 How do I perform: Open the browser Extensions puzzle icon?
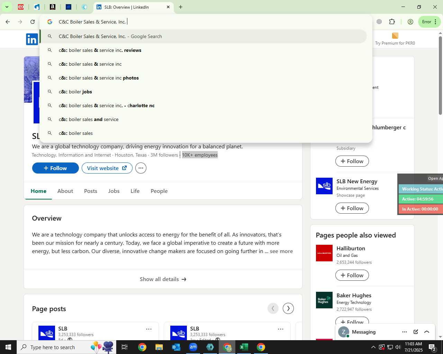click(x=392, y=22)
